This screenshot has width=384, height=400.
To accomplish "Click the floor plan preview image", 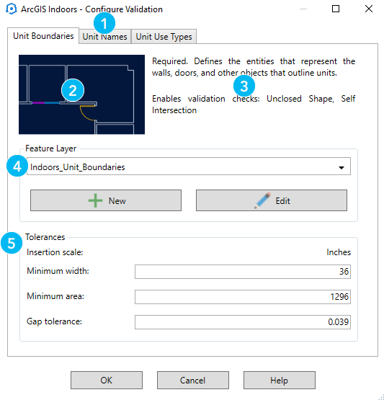I will [x=81, y=94].
